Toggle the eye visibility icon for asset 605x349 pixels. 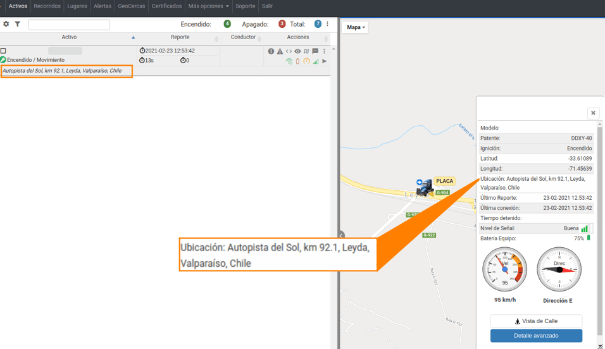297,51
